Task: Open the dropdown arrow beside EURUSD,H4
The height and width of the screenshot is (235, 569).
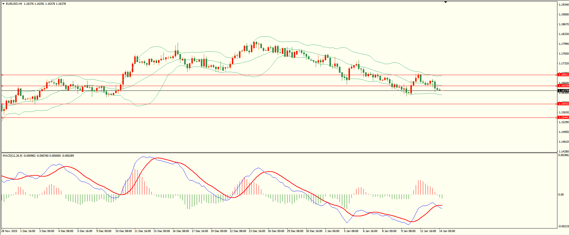Action: coord(3,4)
